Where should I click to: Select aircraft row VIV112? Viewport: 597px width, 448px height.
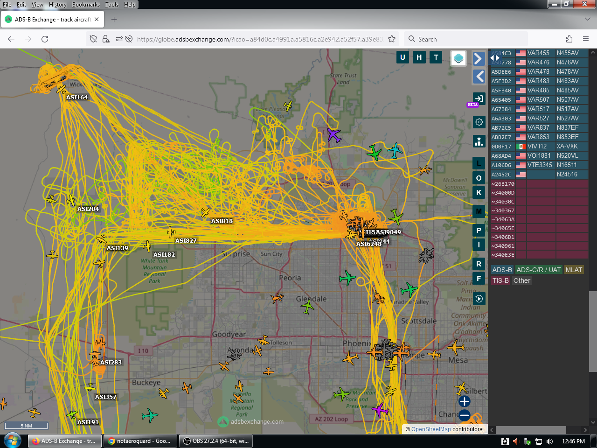coord(539,147)
